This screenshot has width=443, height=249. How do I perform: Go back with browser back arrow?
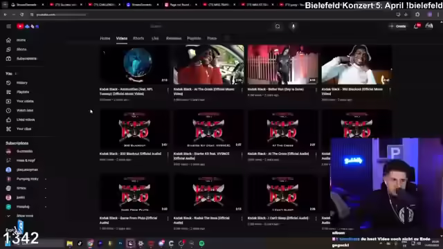[x=6, y=15]
